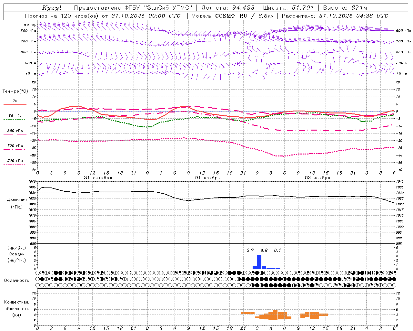Click the 01 ноября date label

[208, 177]
